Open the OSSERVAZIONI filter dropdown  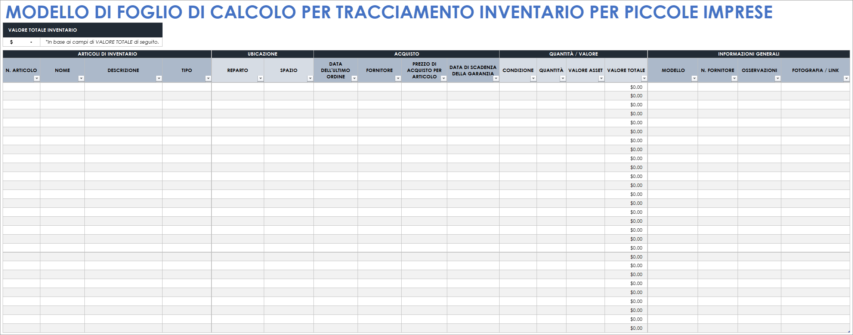[x=778, y=78]
